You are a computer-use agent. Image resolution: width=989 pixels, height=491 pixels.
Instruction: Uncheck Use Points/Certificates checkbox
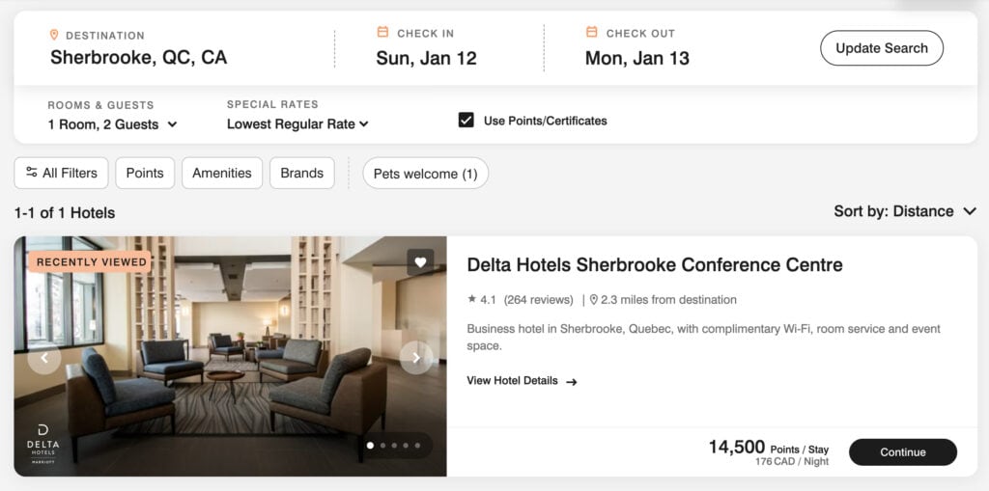pos(466,121)
